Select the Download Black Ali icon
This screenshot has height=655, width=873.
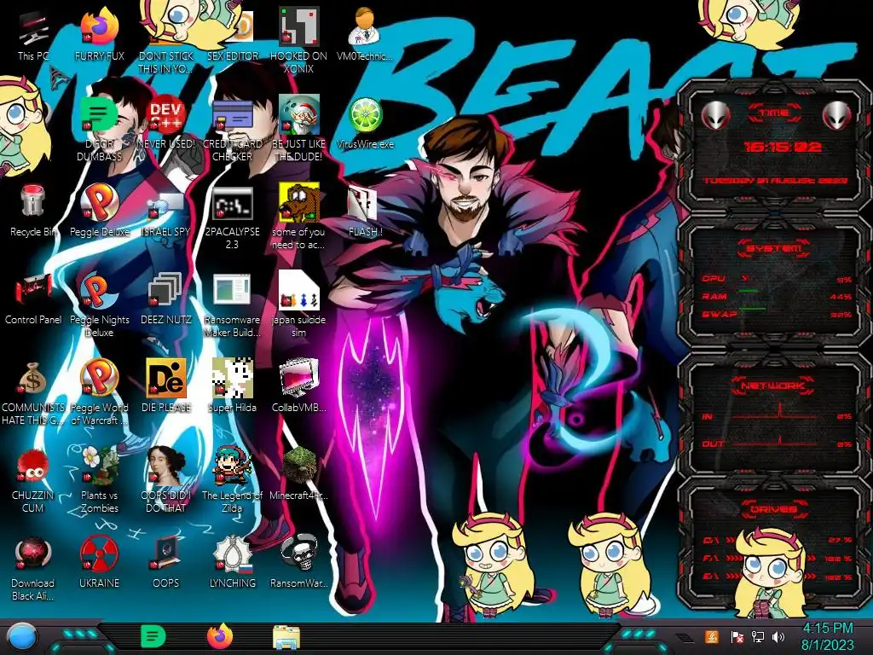32,568
